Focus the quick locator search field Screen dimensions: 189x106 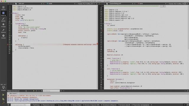pyautogui.click(x=20, y=105)
